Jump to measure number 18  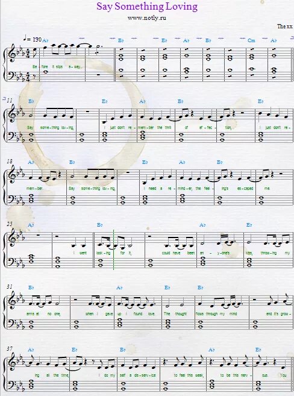pos(9,162)
